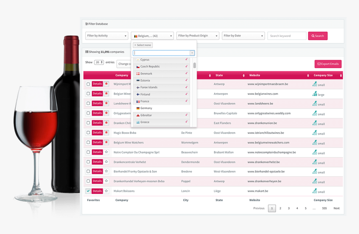
Task: Tick the checkbox for Drankencentrale Verhelst
Action: (88, 162)
